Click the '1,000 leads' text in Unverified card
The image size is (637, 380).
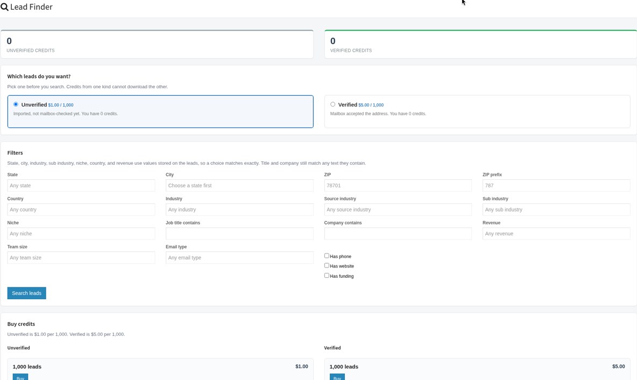(x=27, y=367)
